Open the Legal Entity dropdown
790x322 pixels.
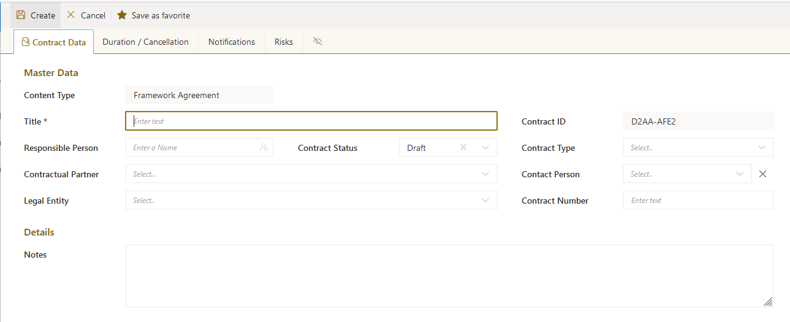[x=311, y=201]
